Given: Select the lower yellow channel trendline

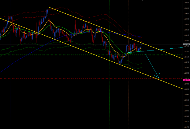Looking at the screenshot, I should point(92,53).
